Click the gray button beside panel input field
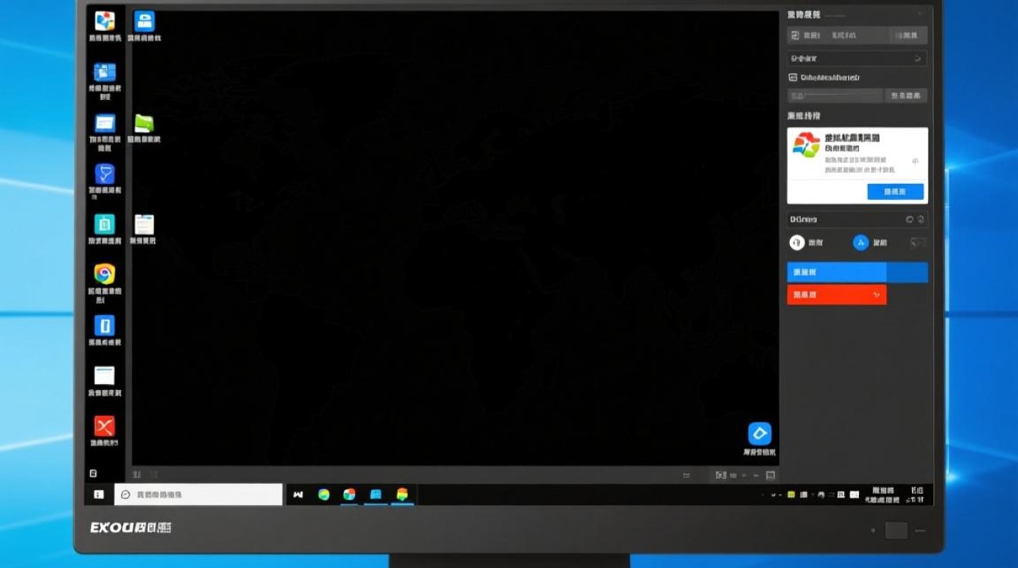Image resolution: width=1018 pixels, height=568 pixels. (906, 96)
